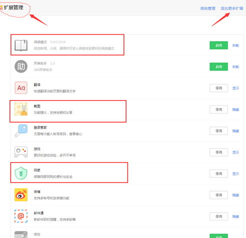Hide the 微博 extension via 隐藏

point(235,195)
